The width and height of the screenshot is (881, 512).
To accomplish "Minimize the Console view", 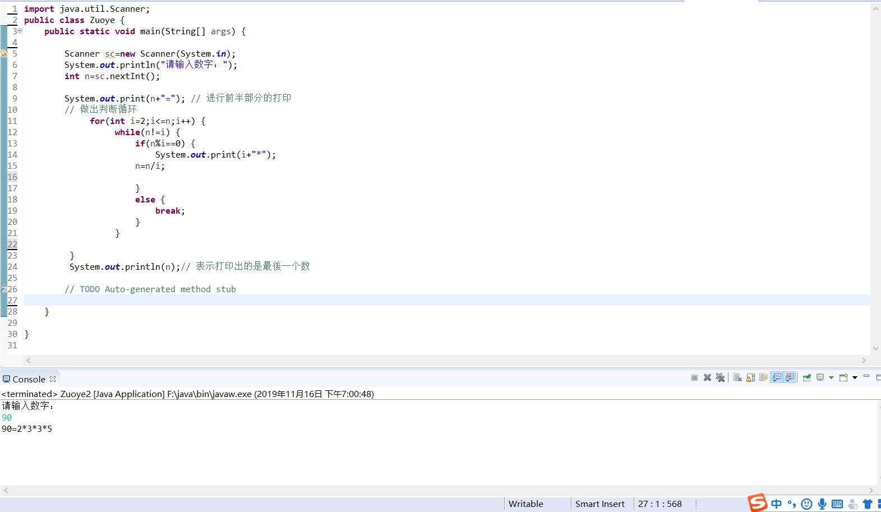I will (x=866, y=376).
